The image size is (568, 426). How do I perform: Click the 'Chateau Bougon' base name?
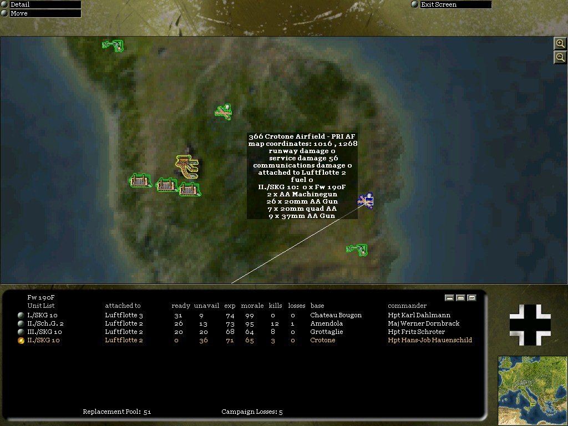336,315
